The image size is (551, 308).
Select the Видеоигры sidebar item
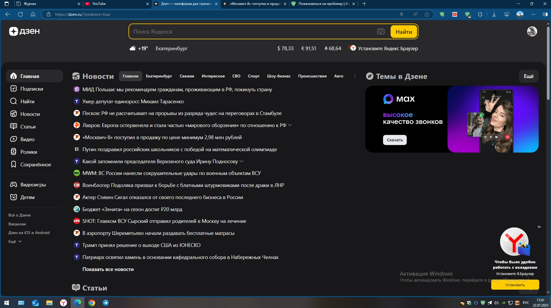[x=33, y=184]
